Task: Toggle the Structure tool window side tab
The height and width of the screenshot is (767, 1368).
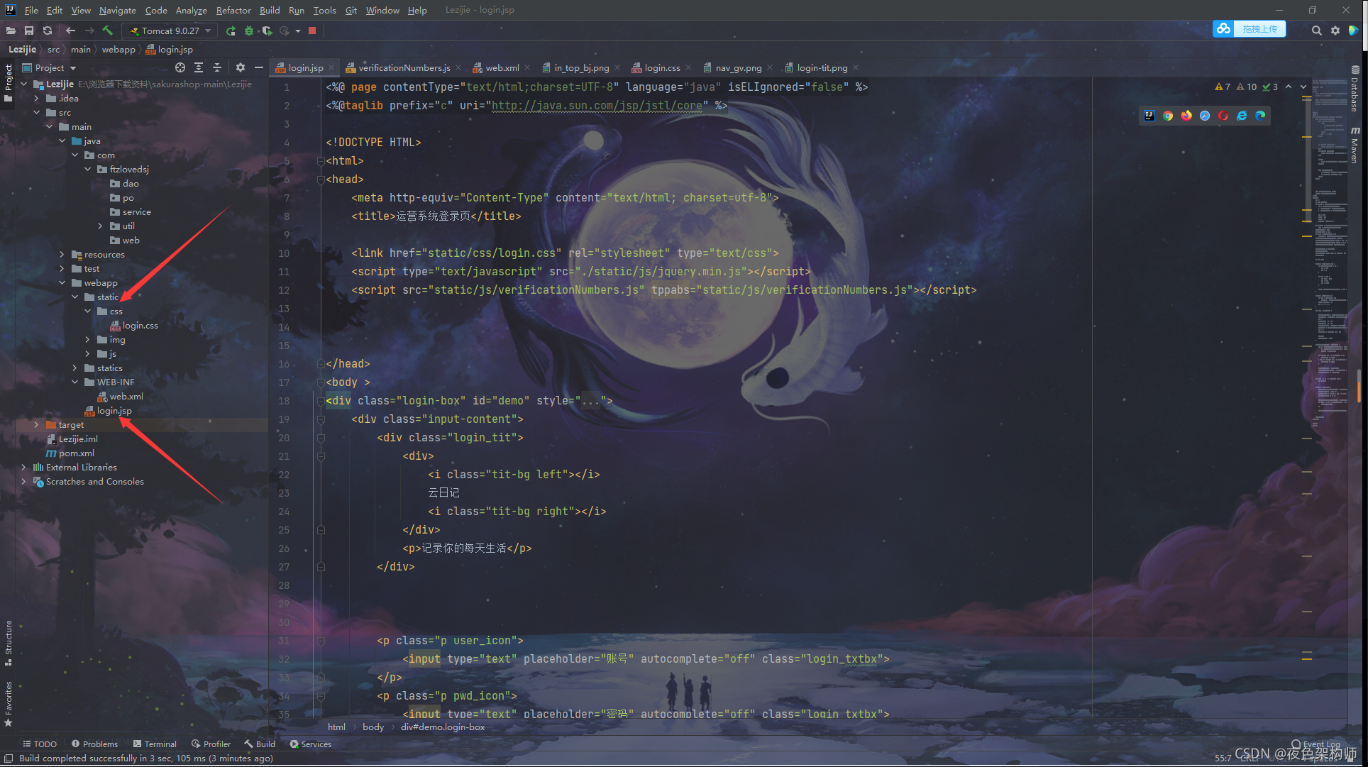Action: pos(9,641)
